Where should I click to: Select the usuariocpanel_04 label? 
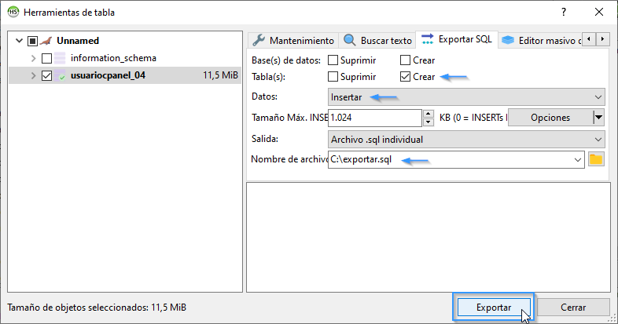pyautogui.click(x=108, y=75)
